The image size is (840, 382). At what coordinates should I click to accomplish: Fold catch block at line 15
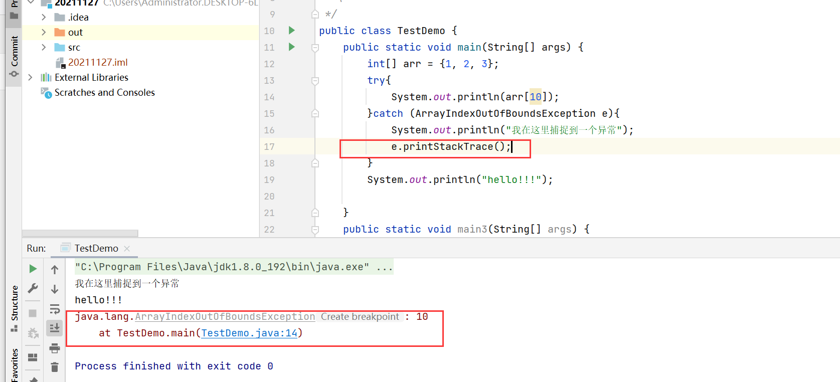(x=315, y=114)
